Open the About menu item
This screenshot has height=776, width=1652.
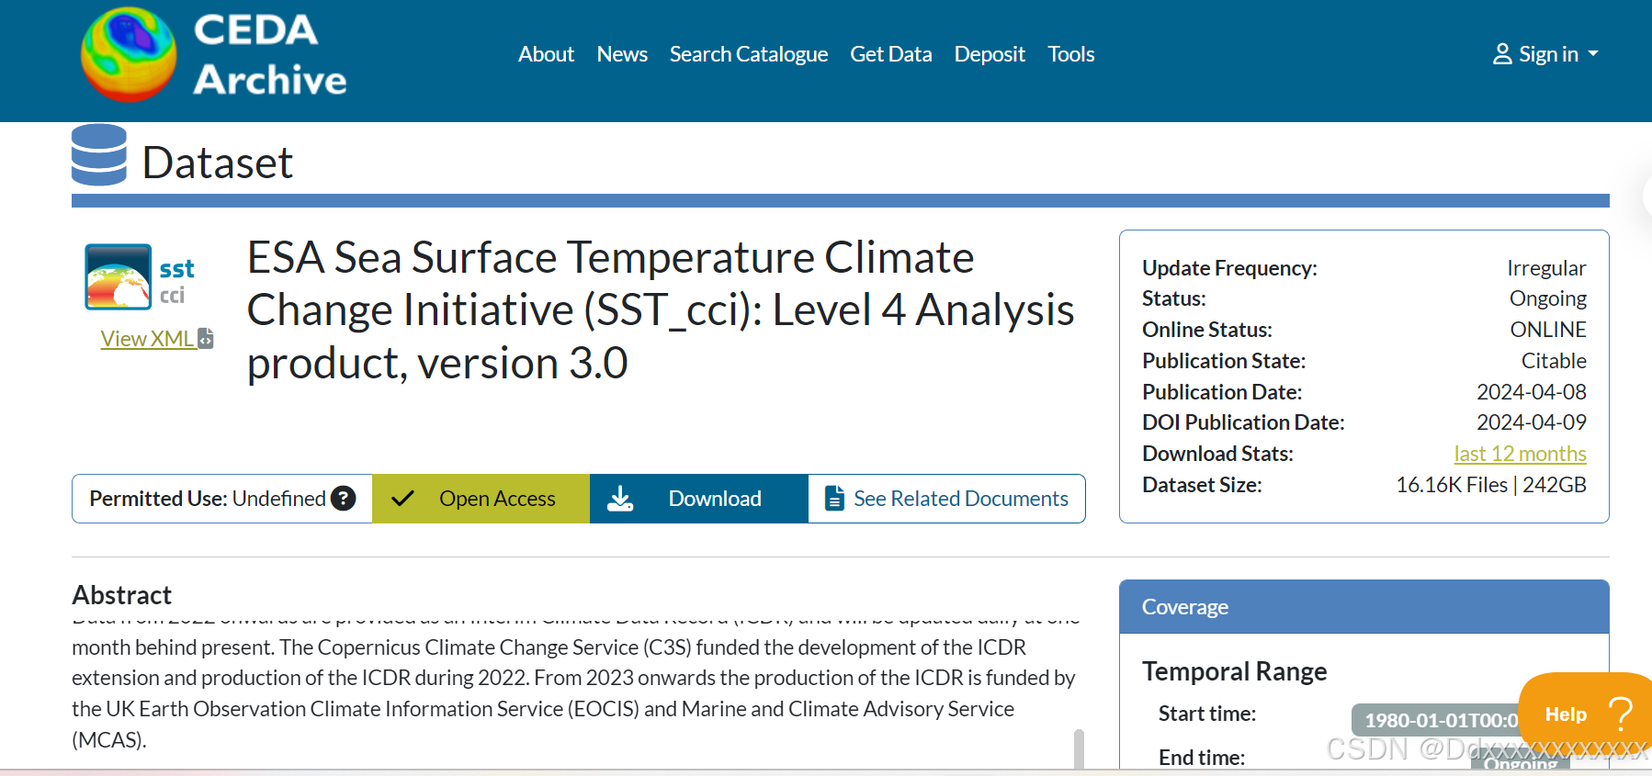546,54
